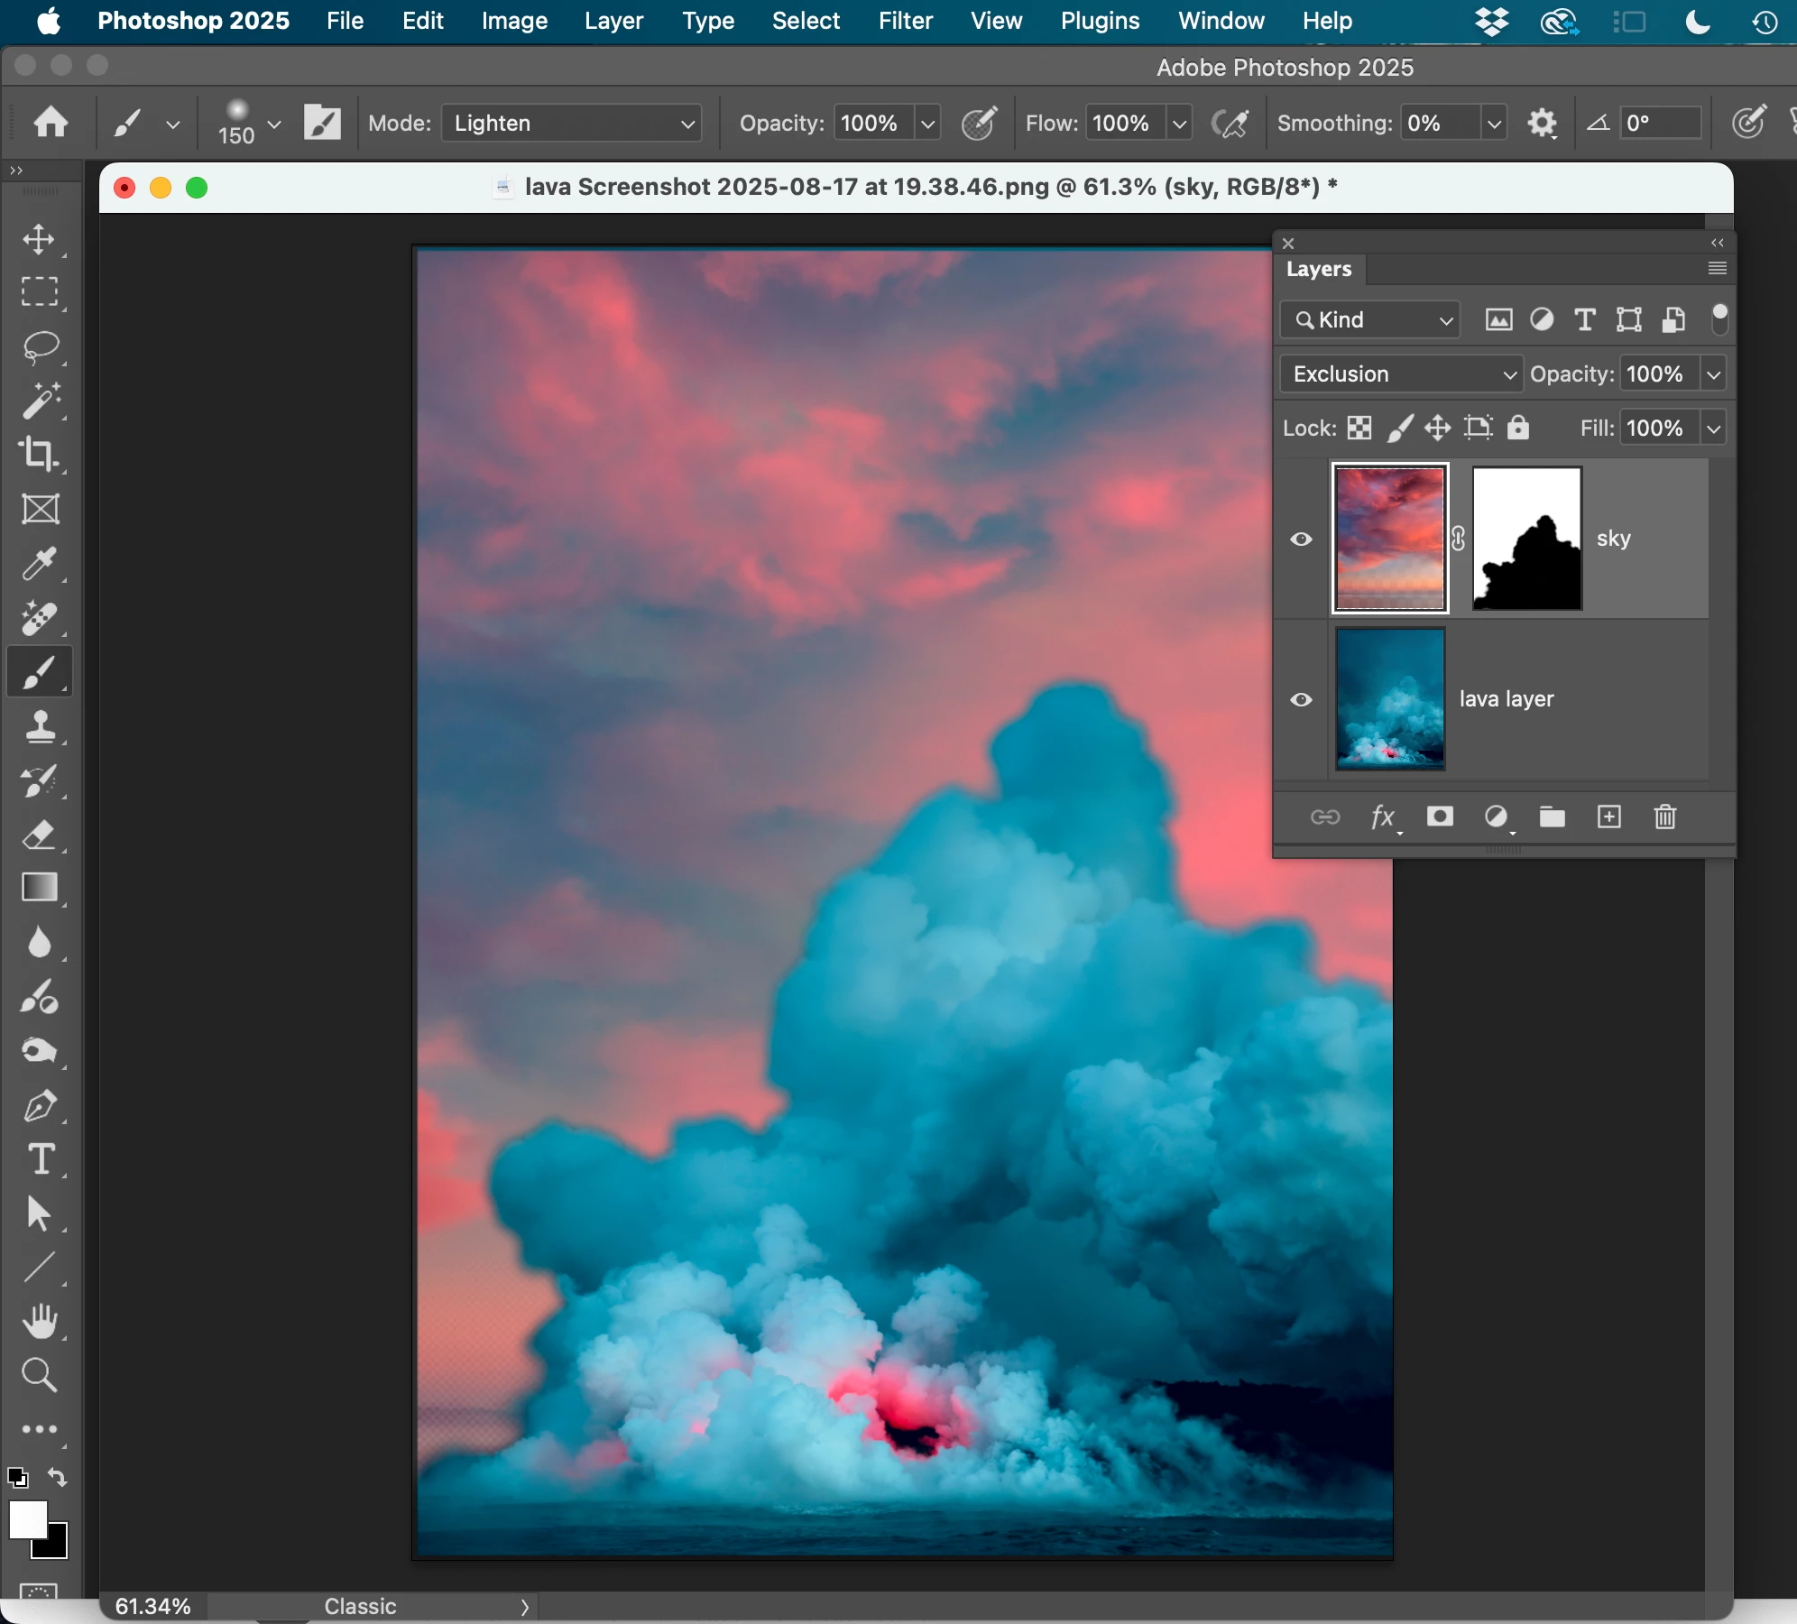The height and width of the screenshot is (1624, 1797).
Task: Add a layer mask icon
Action: tap(1440, 817)
